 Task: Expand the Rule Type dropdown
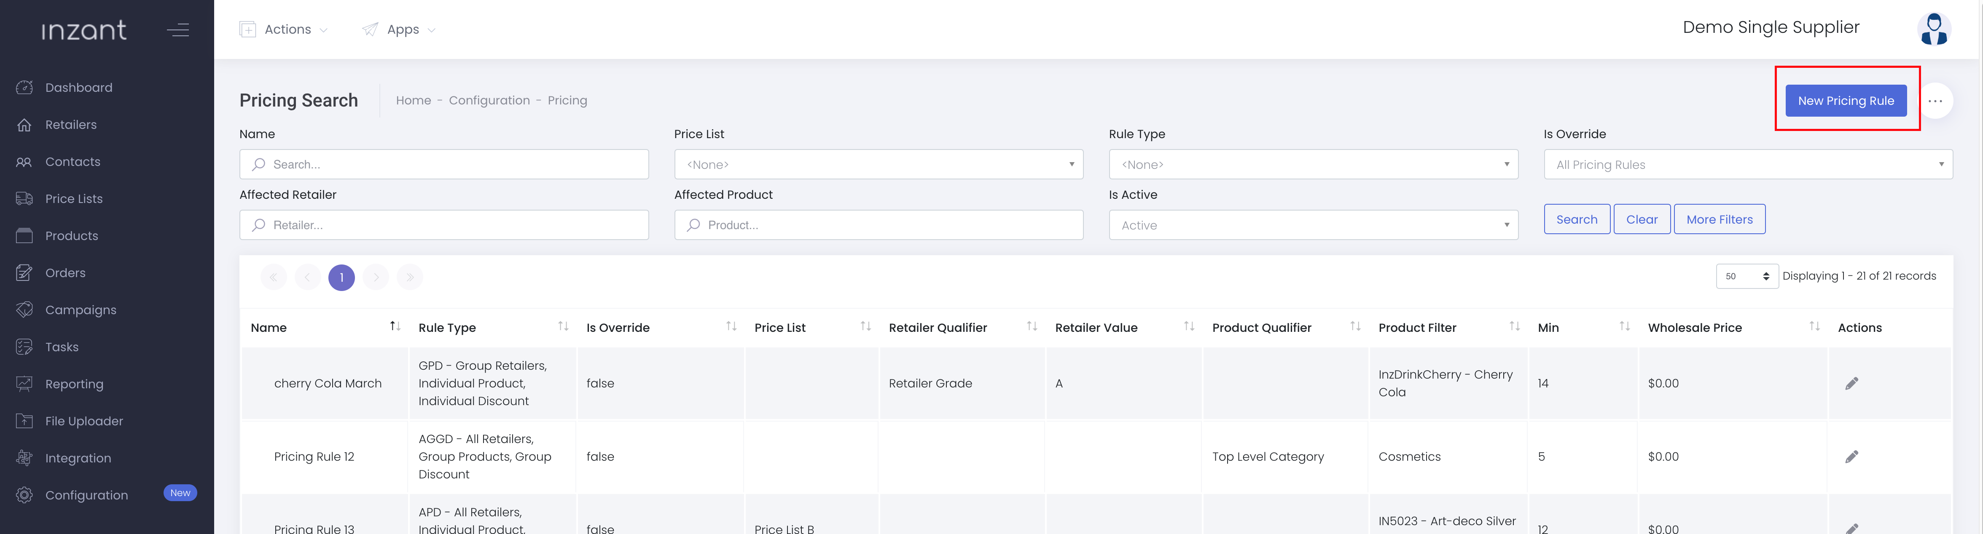(1313, 165)
